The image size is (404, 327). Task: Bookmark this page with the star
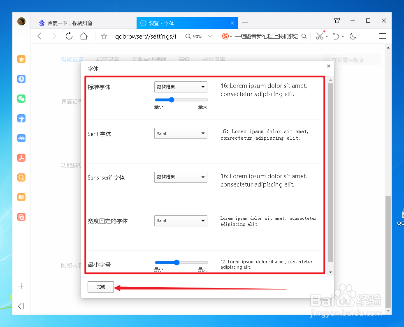104,36
